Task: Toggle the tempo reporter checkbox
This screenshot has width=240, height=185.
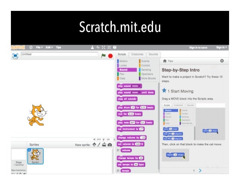Action: click(x=118, y=171)
